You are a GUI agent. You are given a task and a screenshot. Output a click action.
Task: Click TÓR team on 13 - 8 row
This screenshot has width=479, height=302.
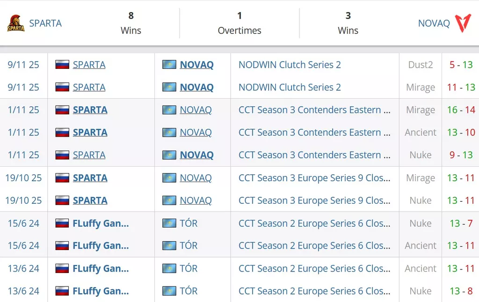point(189,291)
